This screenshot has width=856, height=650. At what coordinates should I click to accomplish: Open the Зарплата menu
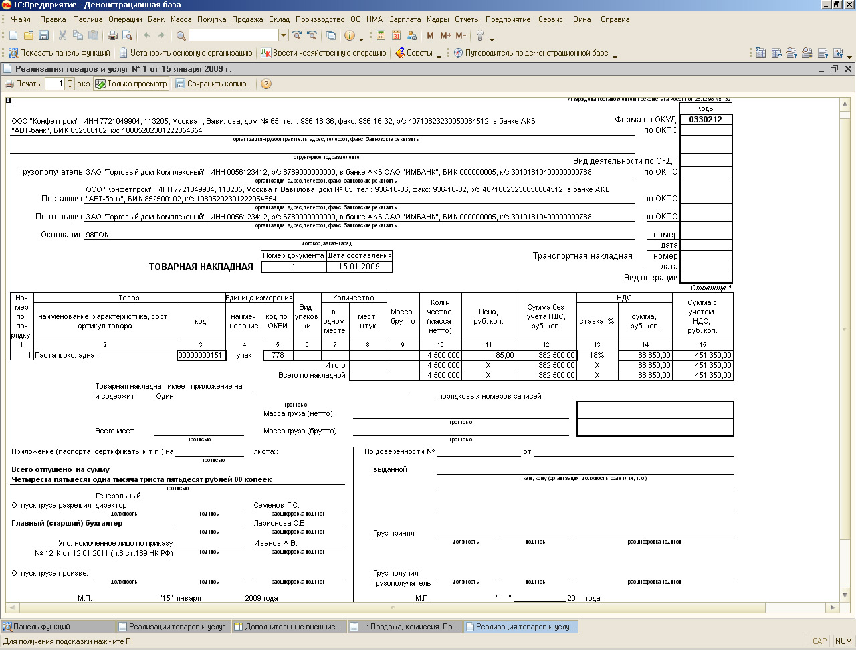(405, 19)
